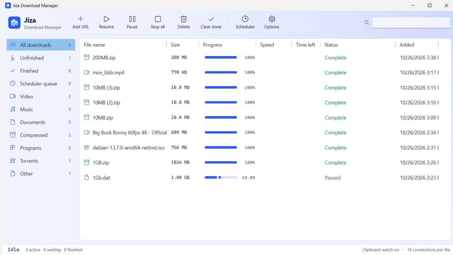
Task: Click the torrent icon beside debian-13.7.0-amd64-netinst.iso
Action: [x=86, y=148]
